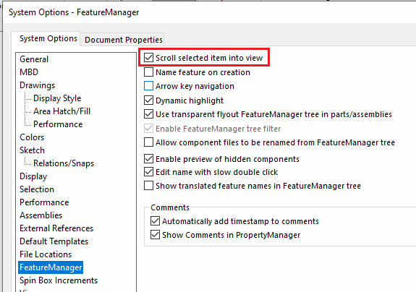Select Spin Box Increments category
The image size is (416, 292).
[59, 280]
